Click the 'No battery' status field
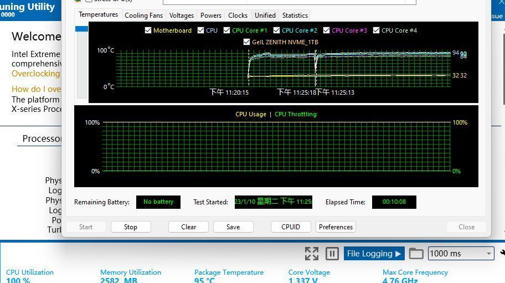Viewport: 505px width, 283px height. (158, 202)
